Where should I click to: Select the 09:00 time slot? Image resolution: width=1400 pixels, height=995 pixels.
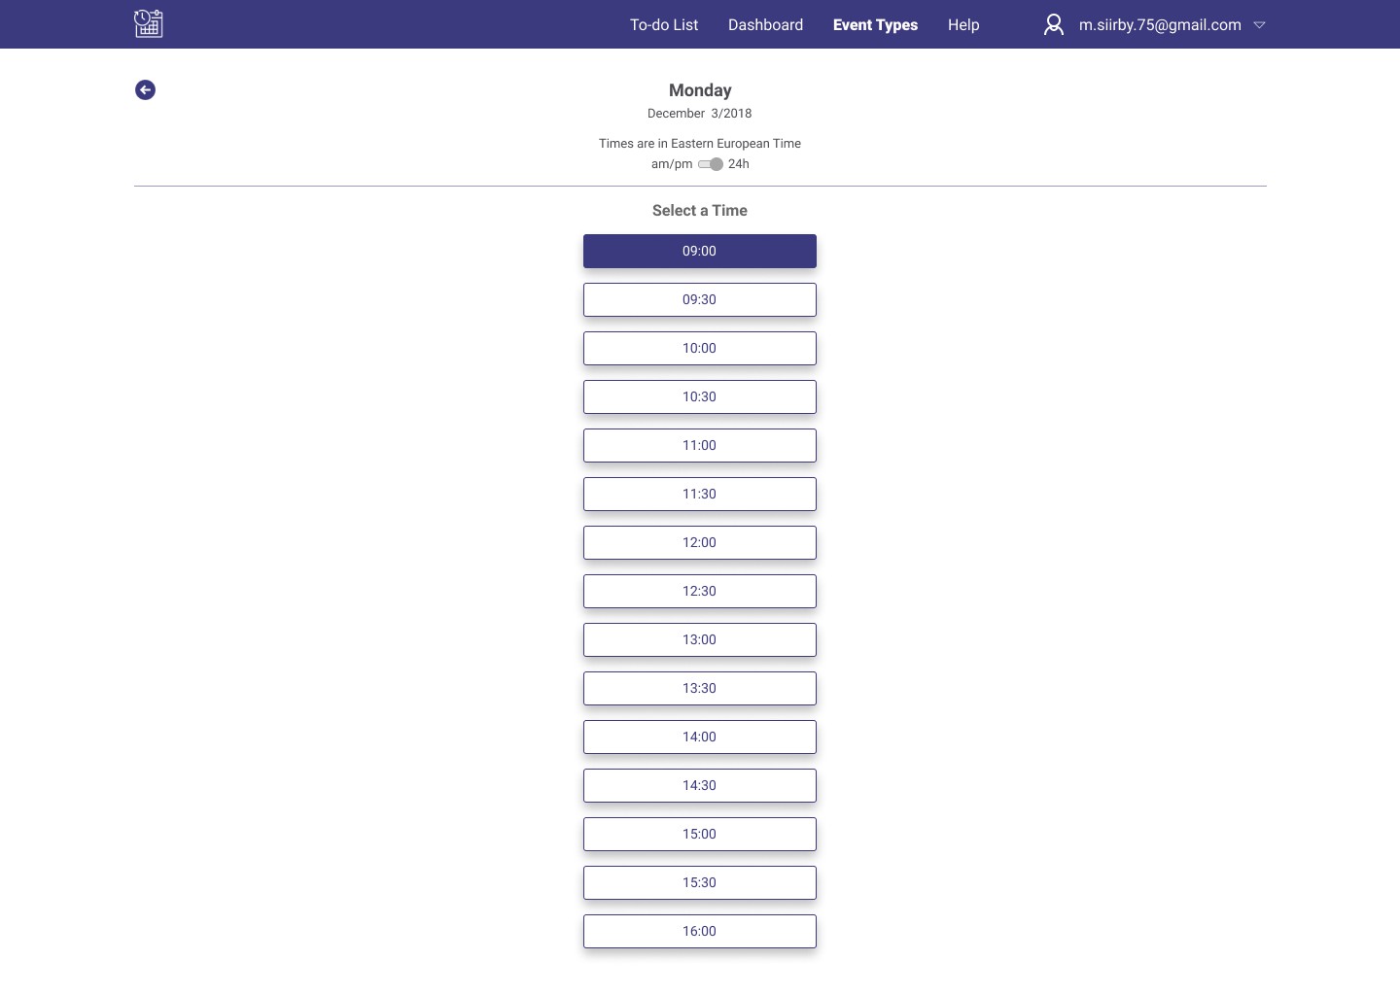700,251
